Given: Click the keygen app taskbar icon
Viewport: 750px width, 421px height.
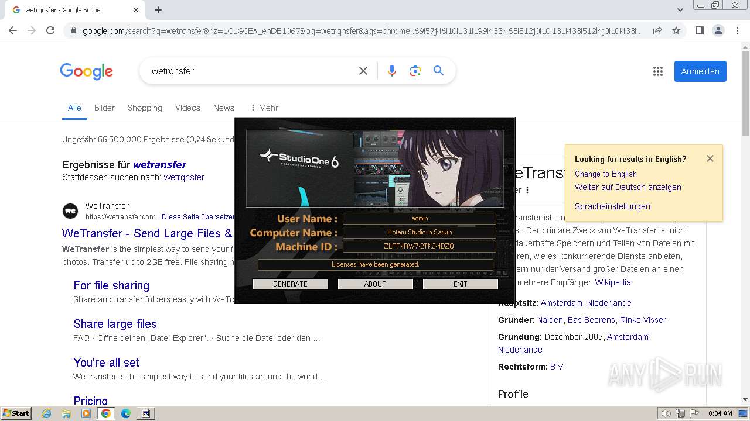Looking at the screenshot, I should click(x=146, y=413).
